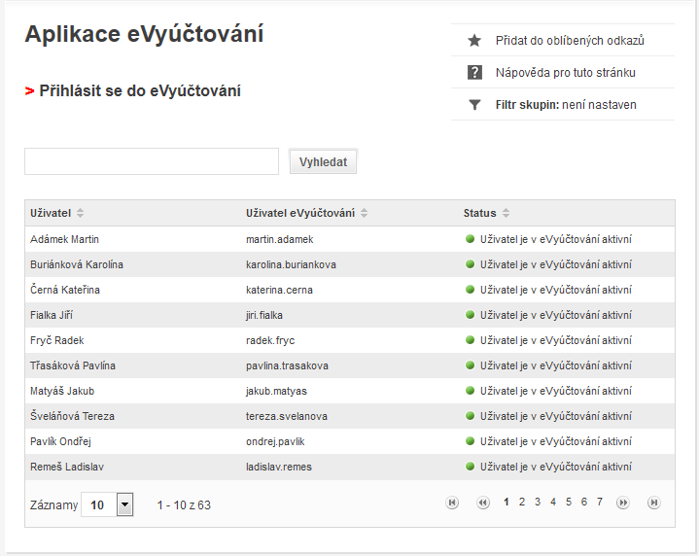Click login martin.adamek
Viewport: 699px width, 556px height.
click(280, 239)
